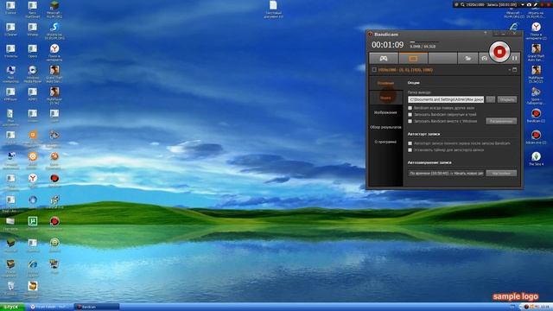The image size is (553, 311).
Task: Enable the full-screen autostart recording checkbox
Action: click(410, 143)
